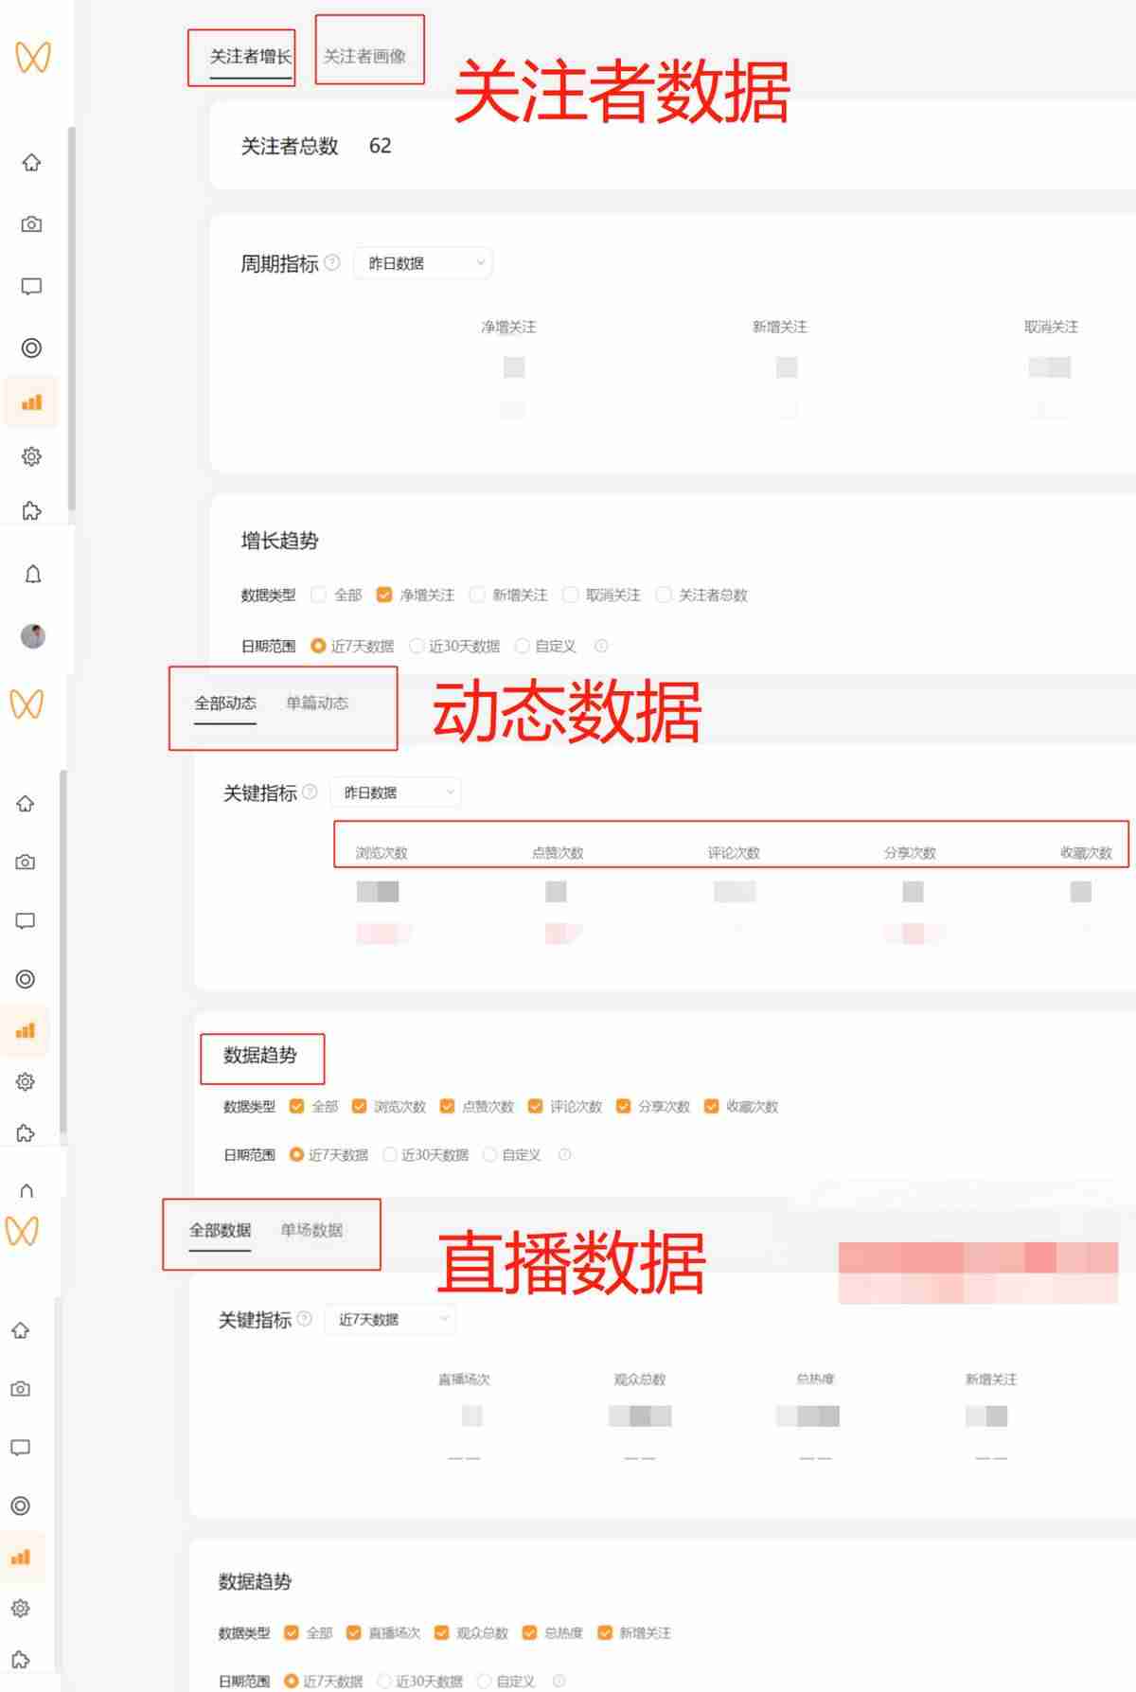The image size is (1136, 1692).
Task: Open message icon in 动态数据 sidebar
Action: [x=26, y=921]
